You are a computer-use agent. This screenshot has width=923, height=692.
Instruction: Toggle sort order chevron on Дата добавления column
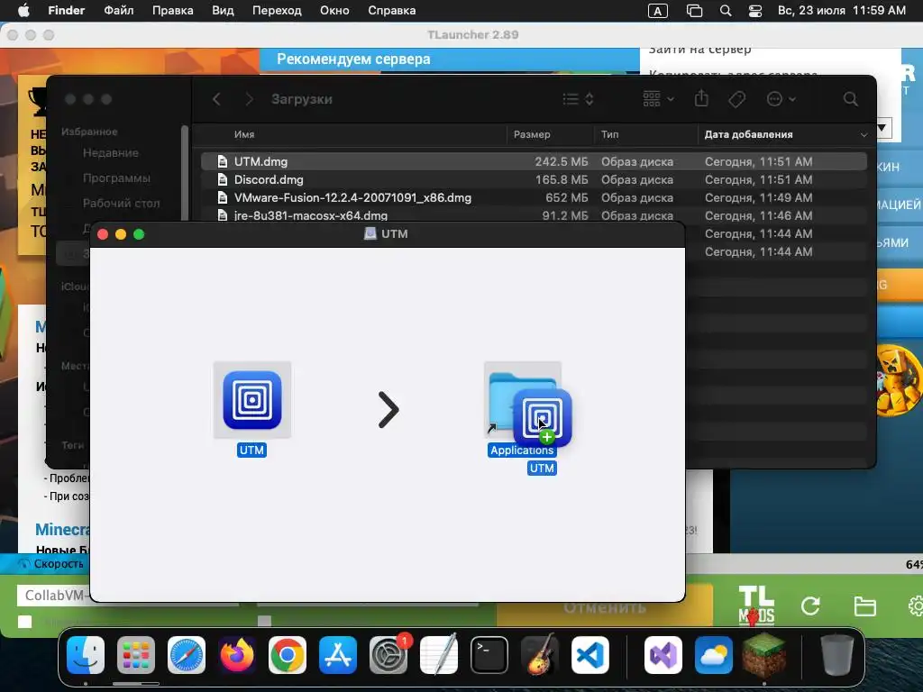[864, 135]
